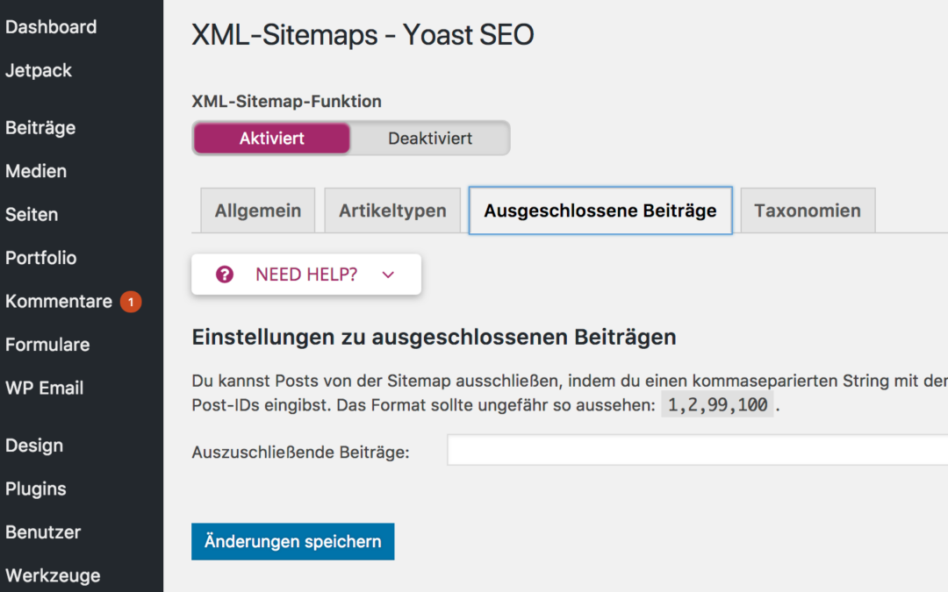This screenshot has width=948, height=592.
Task: Open Plugins in the sidebar
Action: pyautogui.click(x=36, y=489)
